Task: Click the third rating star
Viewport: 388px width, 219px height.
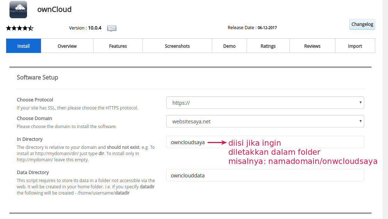Action: tap(20, 28)
